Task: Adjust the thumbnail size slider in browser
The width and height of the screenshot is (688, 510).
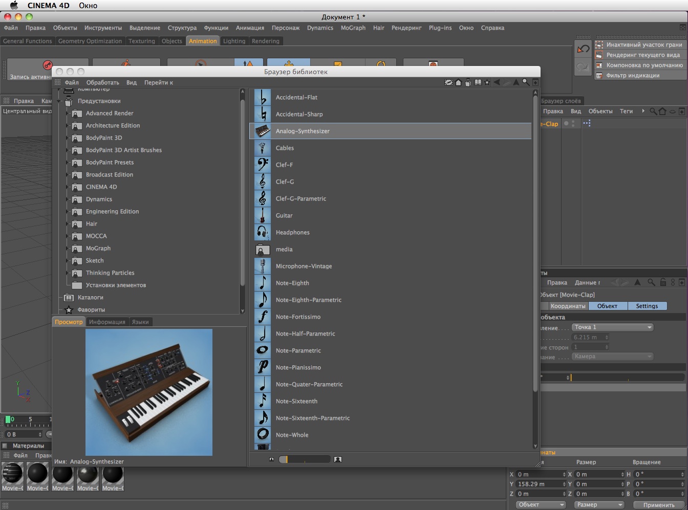Action: pos(305,459)
